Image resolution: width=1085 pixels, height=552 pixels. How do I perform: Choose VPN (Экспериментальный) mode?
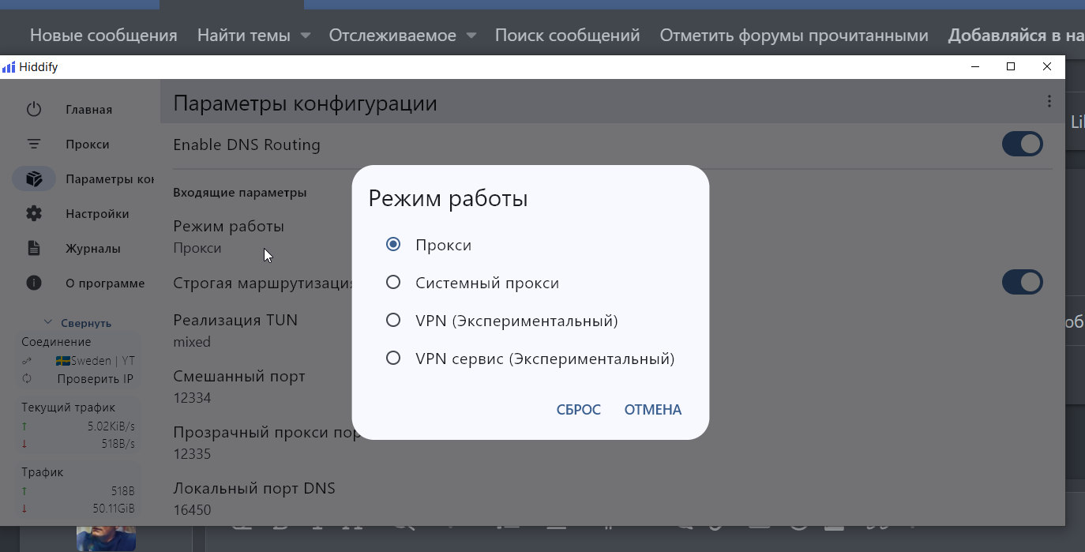(393, 321)
